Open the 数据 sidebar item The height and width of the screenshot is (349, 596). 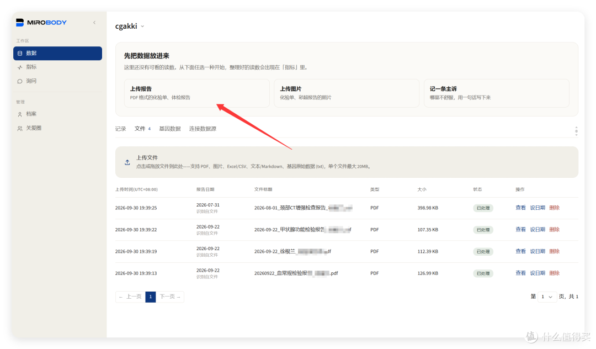click(x=58, y=53)
